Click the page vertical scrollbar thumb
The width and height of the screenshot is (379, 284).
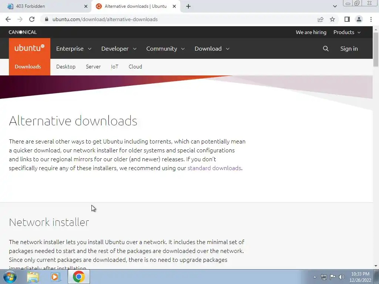(x=376, y=49)
